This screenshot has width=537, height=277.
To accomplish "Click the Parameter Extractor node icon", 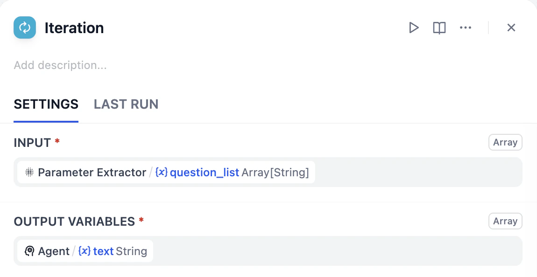I will tap(29, 172).
